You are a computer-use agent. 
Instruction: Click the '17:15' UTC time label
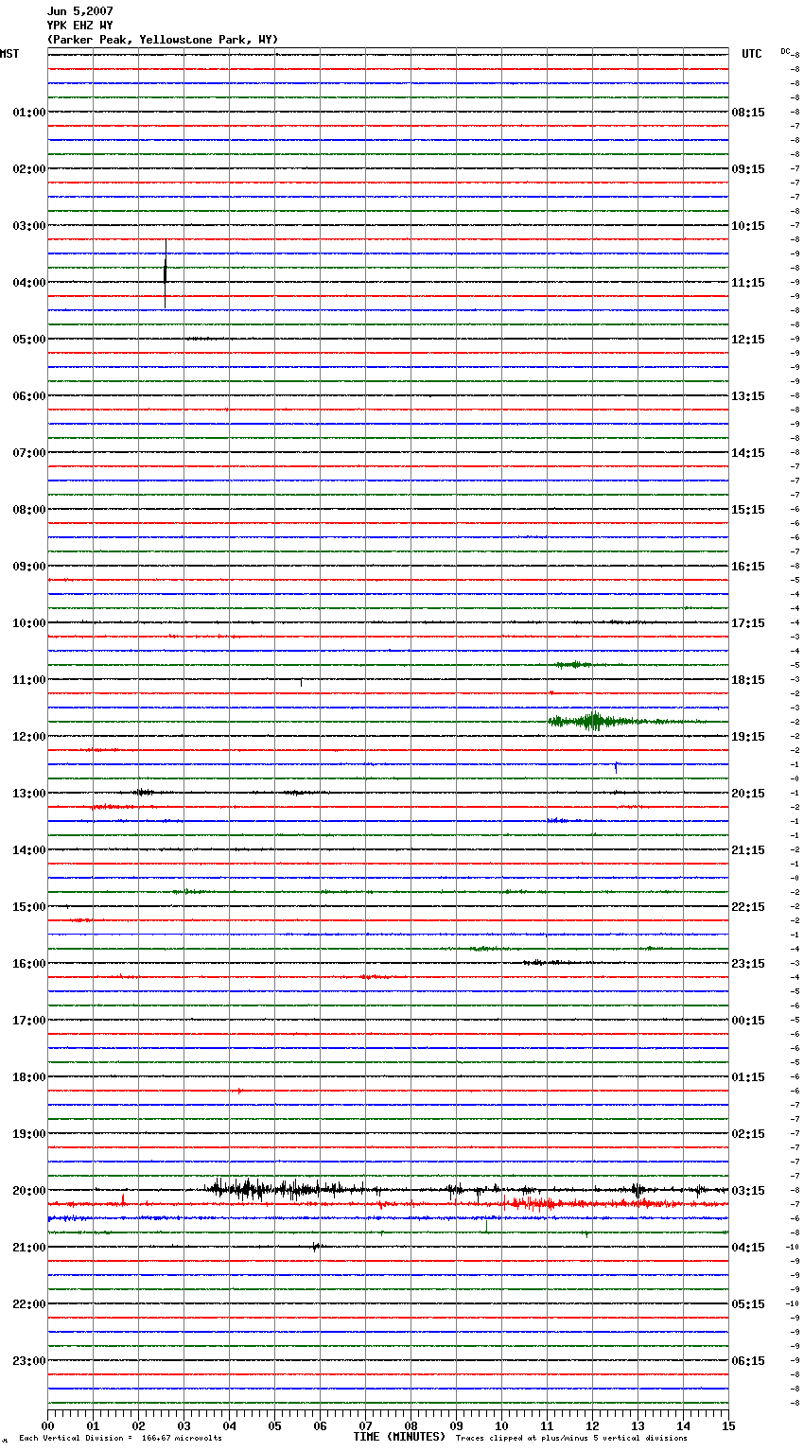[x=749, y=623]
